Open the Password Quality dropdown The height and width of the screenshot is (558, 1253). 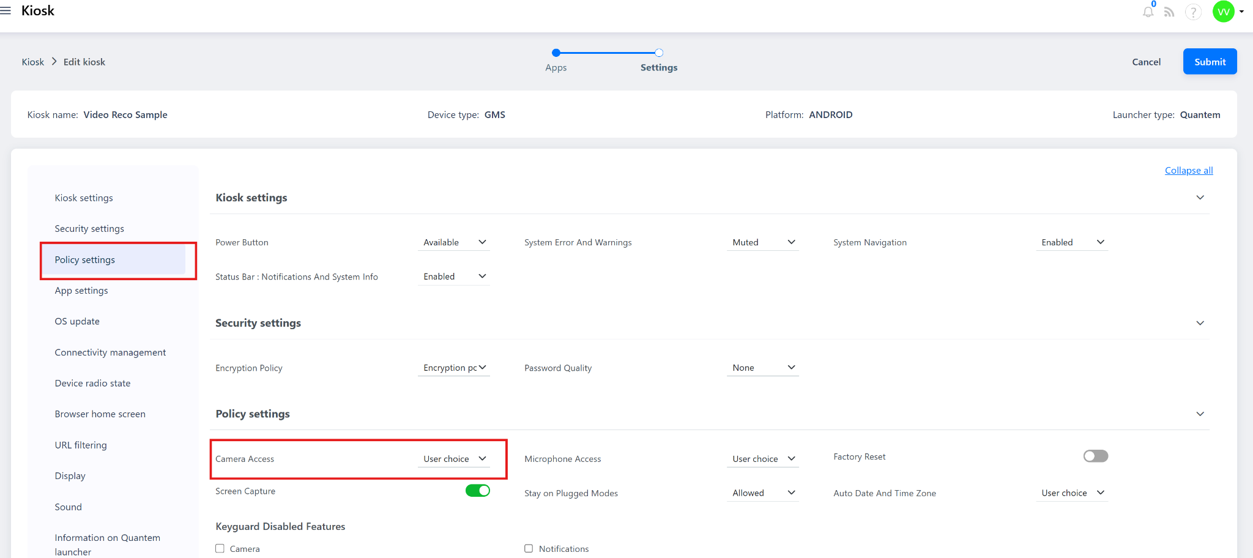pos(762,368)
